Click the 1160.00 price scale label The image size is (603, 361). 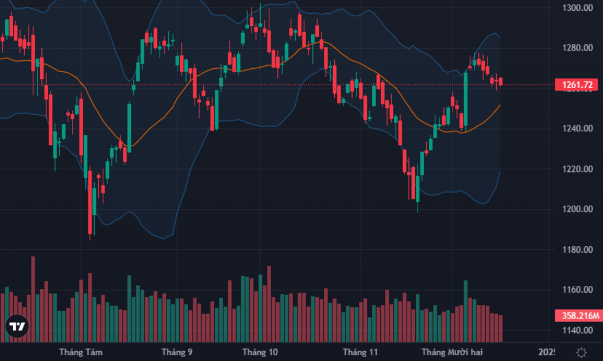click(x=577, y=289)
